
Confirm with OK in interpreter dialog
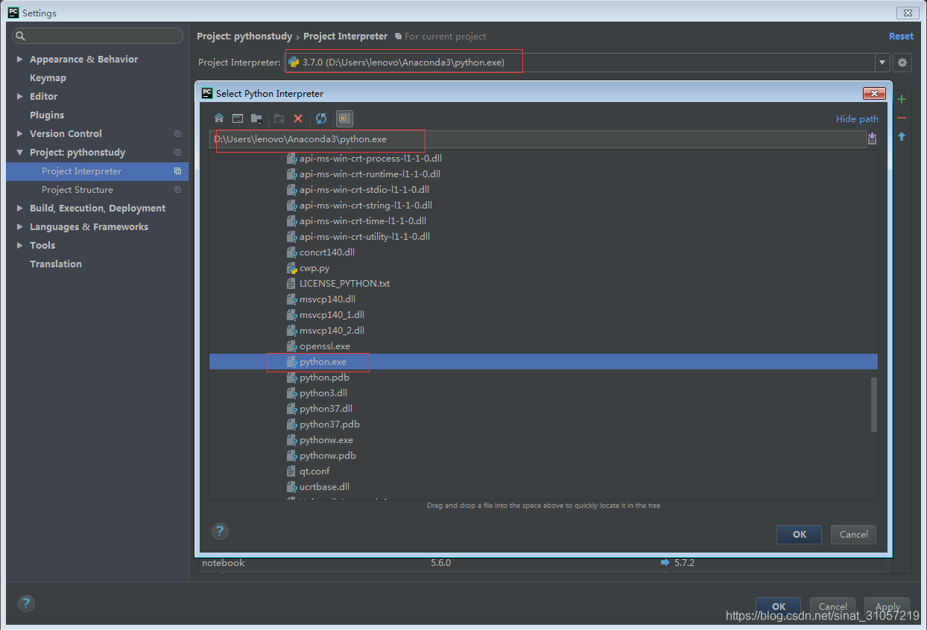799,534
